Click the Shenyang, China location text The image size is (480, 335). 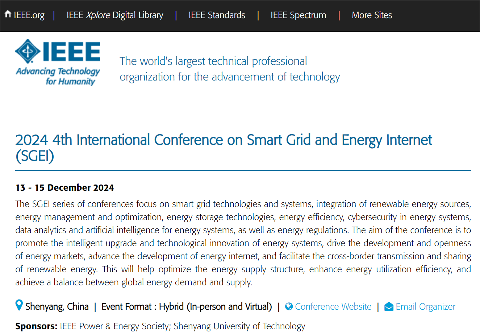pyautogui.click(x=57, y=307)
